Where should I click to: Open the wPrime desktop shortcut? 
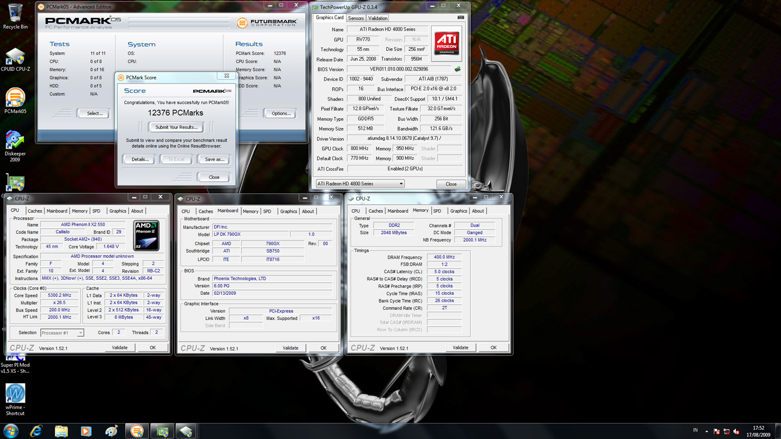(15, 399)
